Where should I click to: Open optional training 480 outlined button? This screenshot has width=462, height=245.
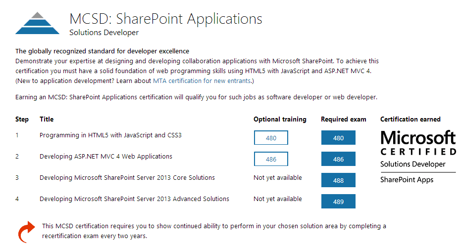click(x=271, y=138)
